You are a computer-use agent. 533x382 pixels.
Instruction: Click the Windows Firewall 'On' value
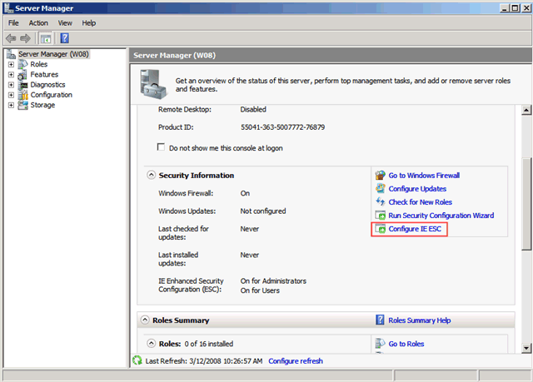pos(245,193)
